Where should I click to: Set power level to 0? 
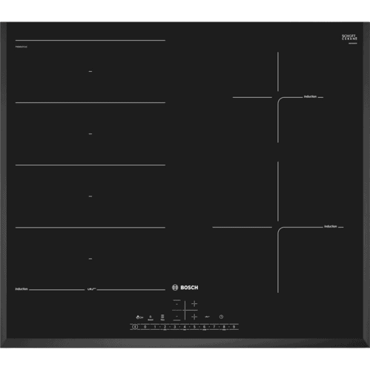pos(145,327)
